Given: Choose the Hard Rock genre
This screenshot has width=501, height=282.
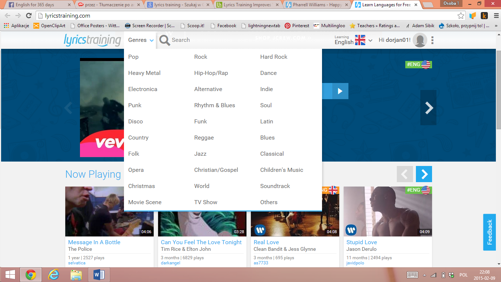Looking at the screenshot, I should [274, 57].
